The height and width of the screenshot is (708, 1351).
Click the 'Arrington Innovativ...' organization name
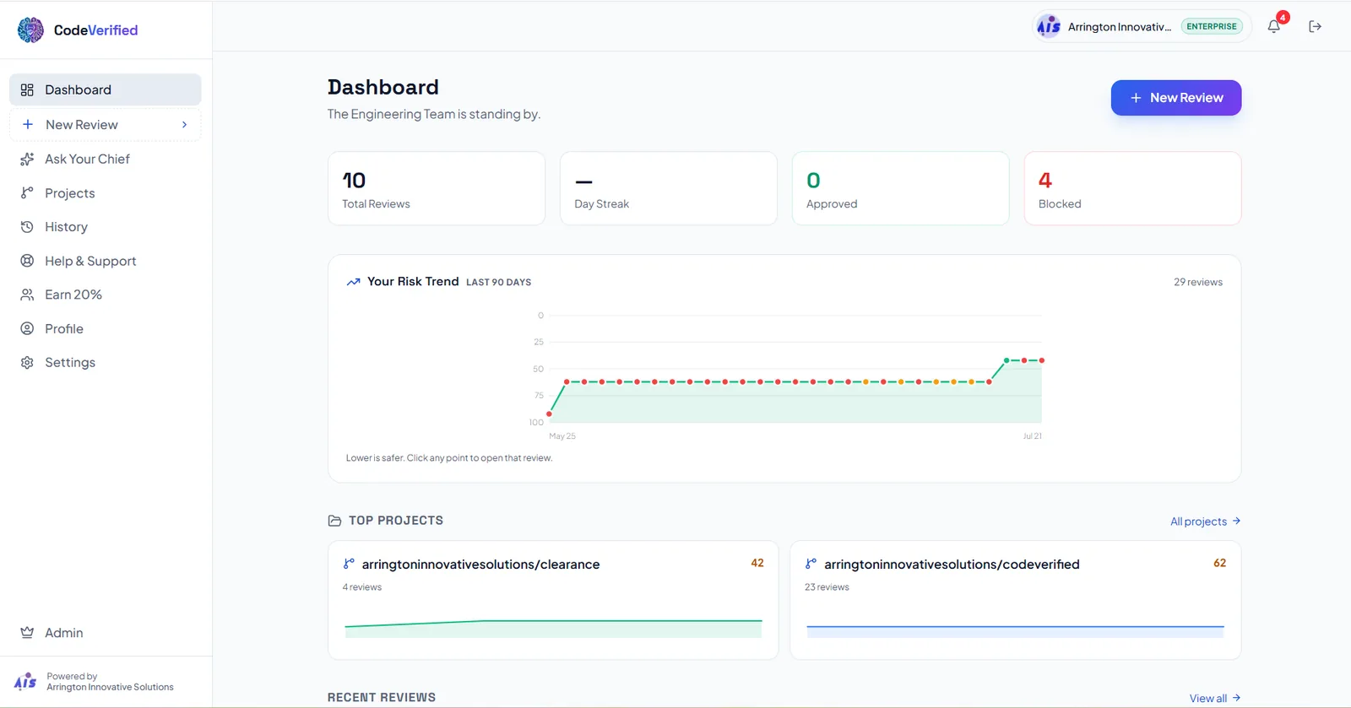(1120, 27)
